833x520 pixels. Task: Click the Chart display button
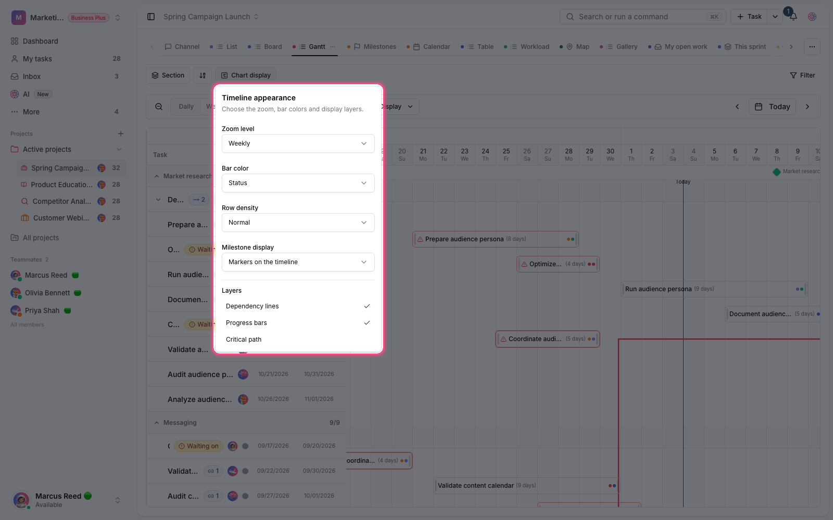246,75
